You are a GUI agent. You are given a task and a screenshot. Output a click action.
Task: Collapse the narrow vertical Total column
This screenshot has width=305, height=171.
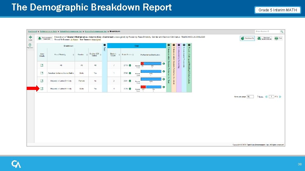click(105, 45)
